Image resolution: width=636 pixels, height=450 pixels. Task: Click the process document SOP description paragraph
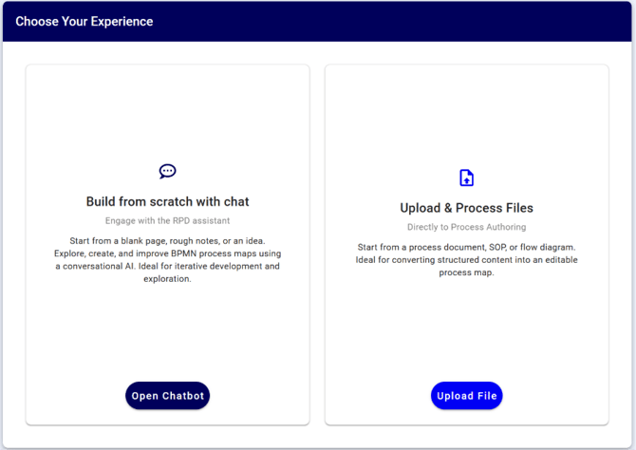466,259
